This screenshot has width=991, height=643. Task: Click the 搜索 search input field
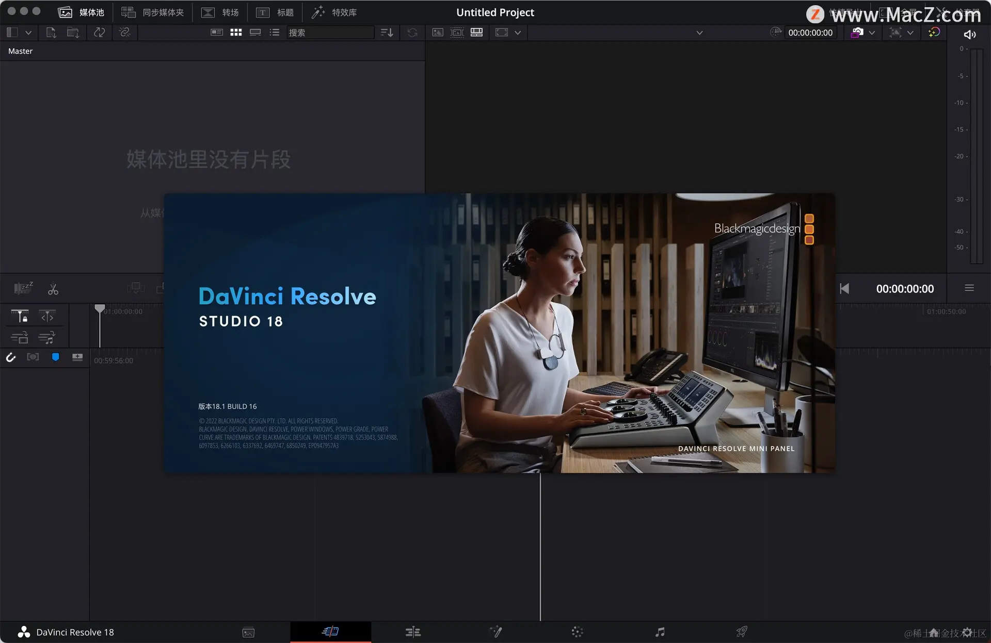(329, 32)
